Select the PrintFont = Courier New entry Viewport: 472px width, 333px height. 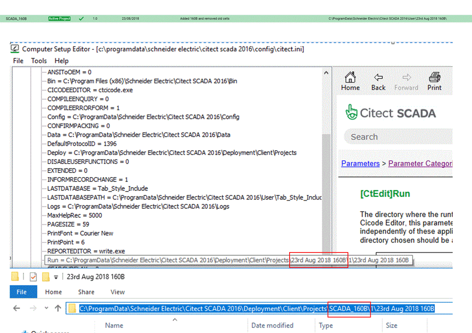click(80, 233)
